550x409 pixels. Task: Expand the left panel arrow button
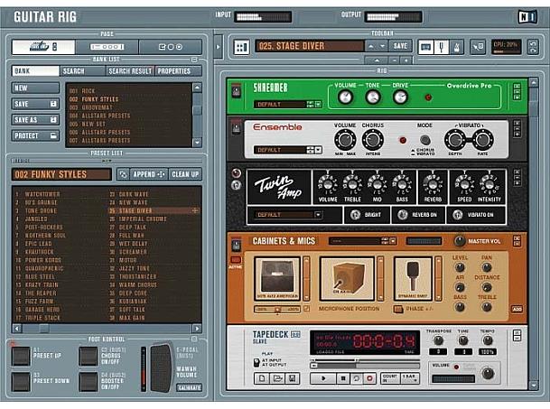tap(219, 47)
